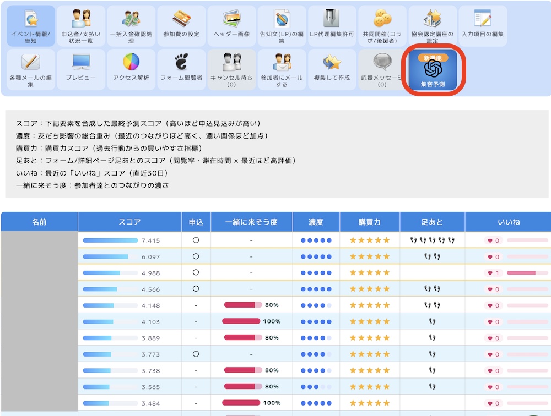Open the プレビュー monitor icon
Image resolution: width=551 pixels, height=416 pixels.
(81, 69)
